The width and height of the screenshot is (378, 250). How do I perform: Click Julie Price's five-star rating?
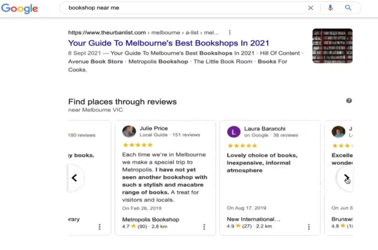click(x=138, y=145)
